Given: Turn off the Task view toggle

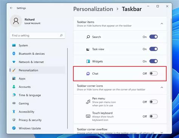Looking at the screenshot, I should click(x=153, y=49).
